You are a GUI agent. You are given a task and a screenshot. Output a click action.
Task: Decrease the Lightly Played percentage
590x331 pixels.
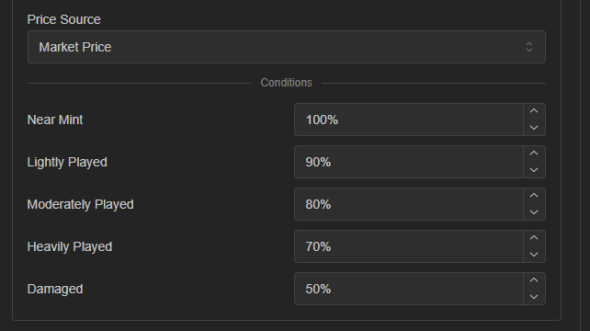[x=534, y=170]
